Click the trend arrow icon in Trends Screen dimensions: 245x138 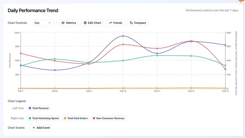click(x=110, y=23)
